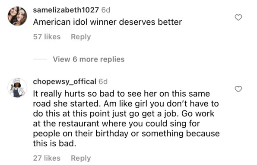Screen dimensions: 257x165
Task: Show who gave the 27 likes
Action: pos(47,158)
